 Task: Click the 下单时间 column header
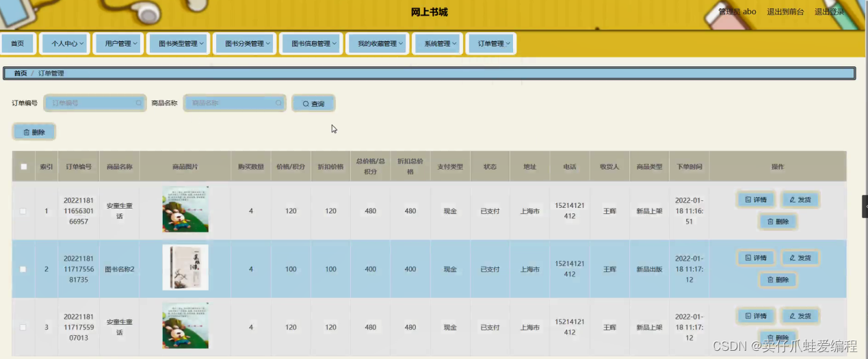pyautogui.click(x=689, y=166)
